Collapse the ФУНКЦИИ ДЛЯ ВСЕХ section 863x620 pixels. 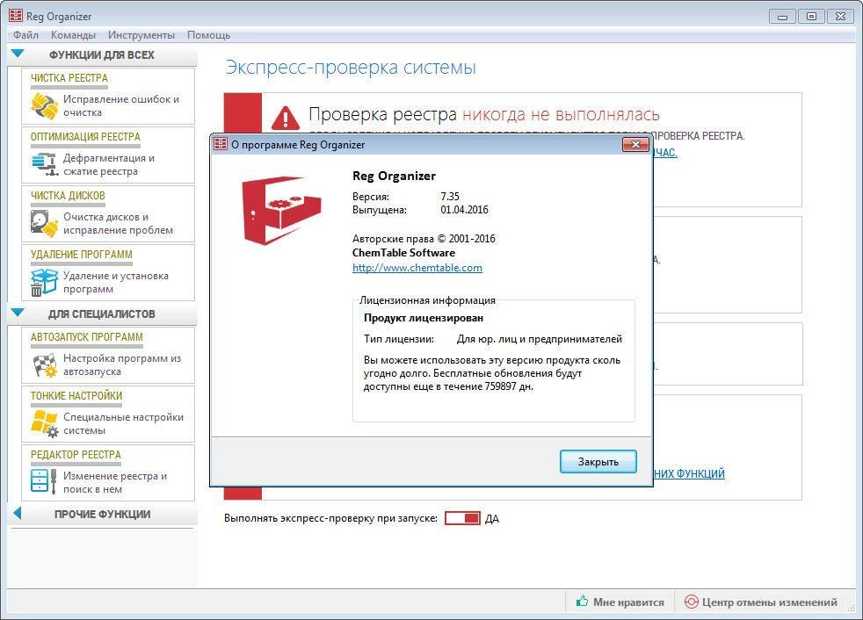[18, 54]
